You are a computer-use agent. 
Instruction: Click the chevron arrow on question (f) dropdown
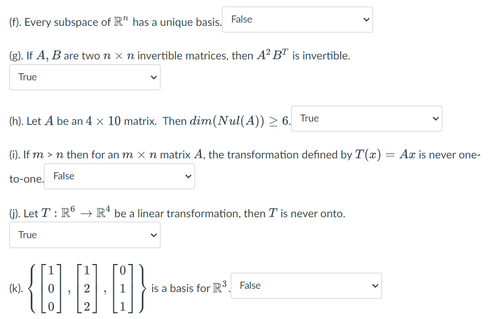(x=365, y=20)
